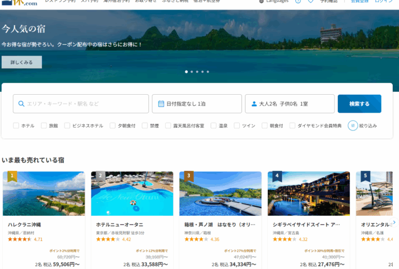Show next hotels with the right chevron arrow
The height and width of the screenshot is (269, 399).
(x=394, y=222)
